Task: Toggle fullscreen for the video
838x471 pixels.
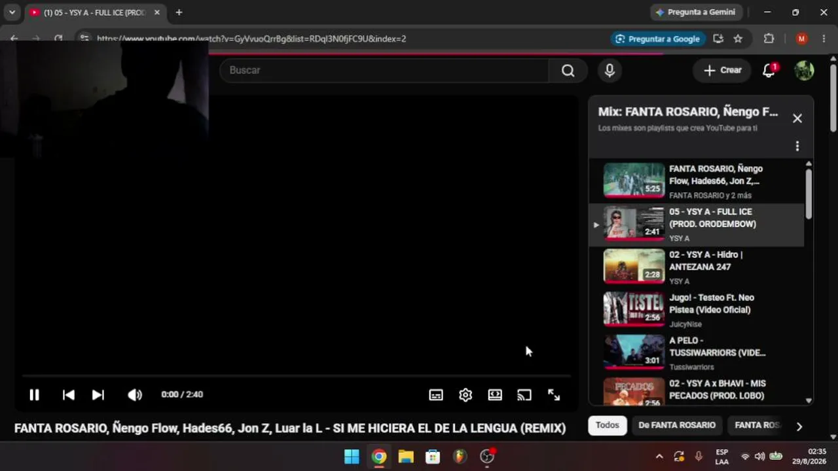Action: point(554,394)
